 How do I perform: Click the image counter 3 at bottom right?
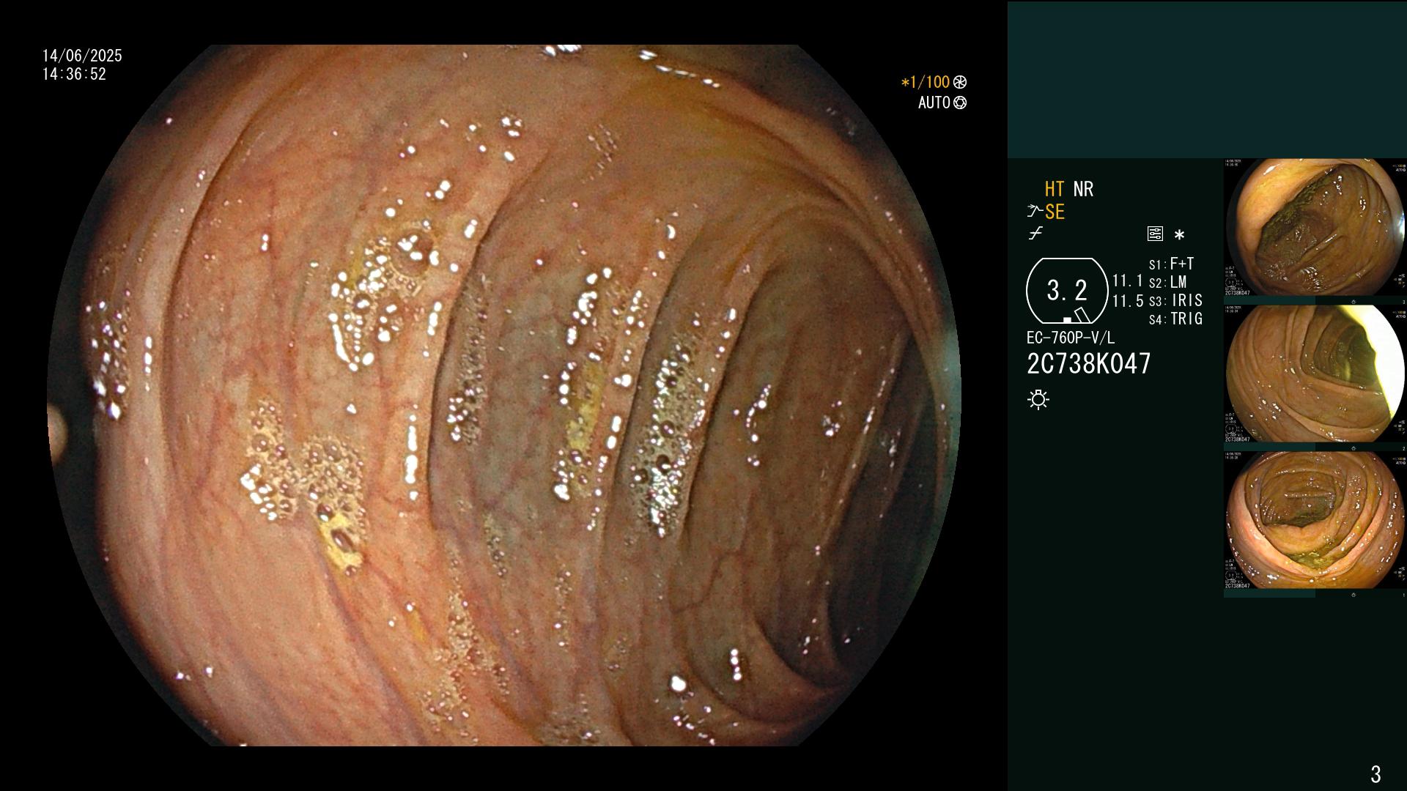1375,773
